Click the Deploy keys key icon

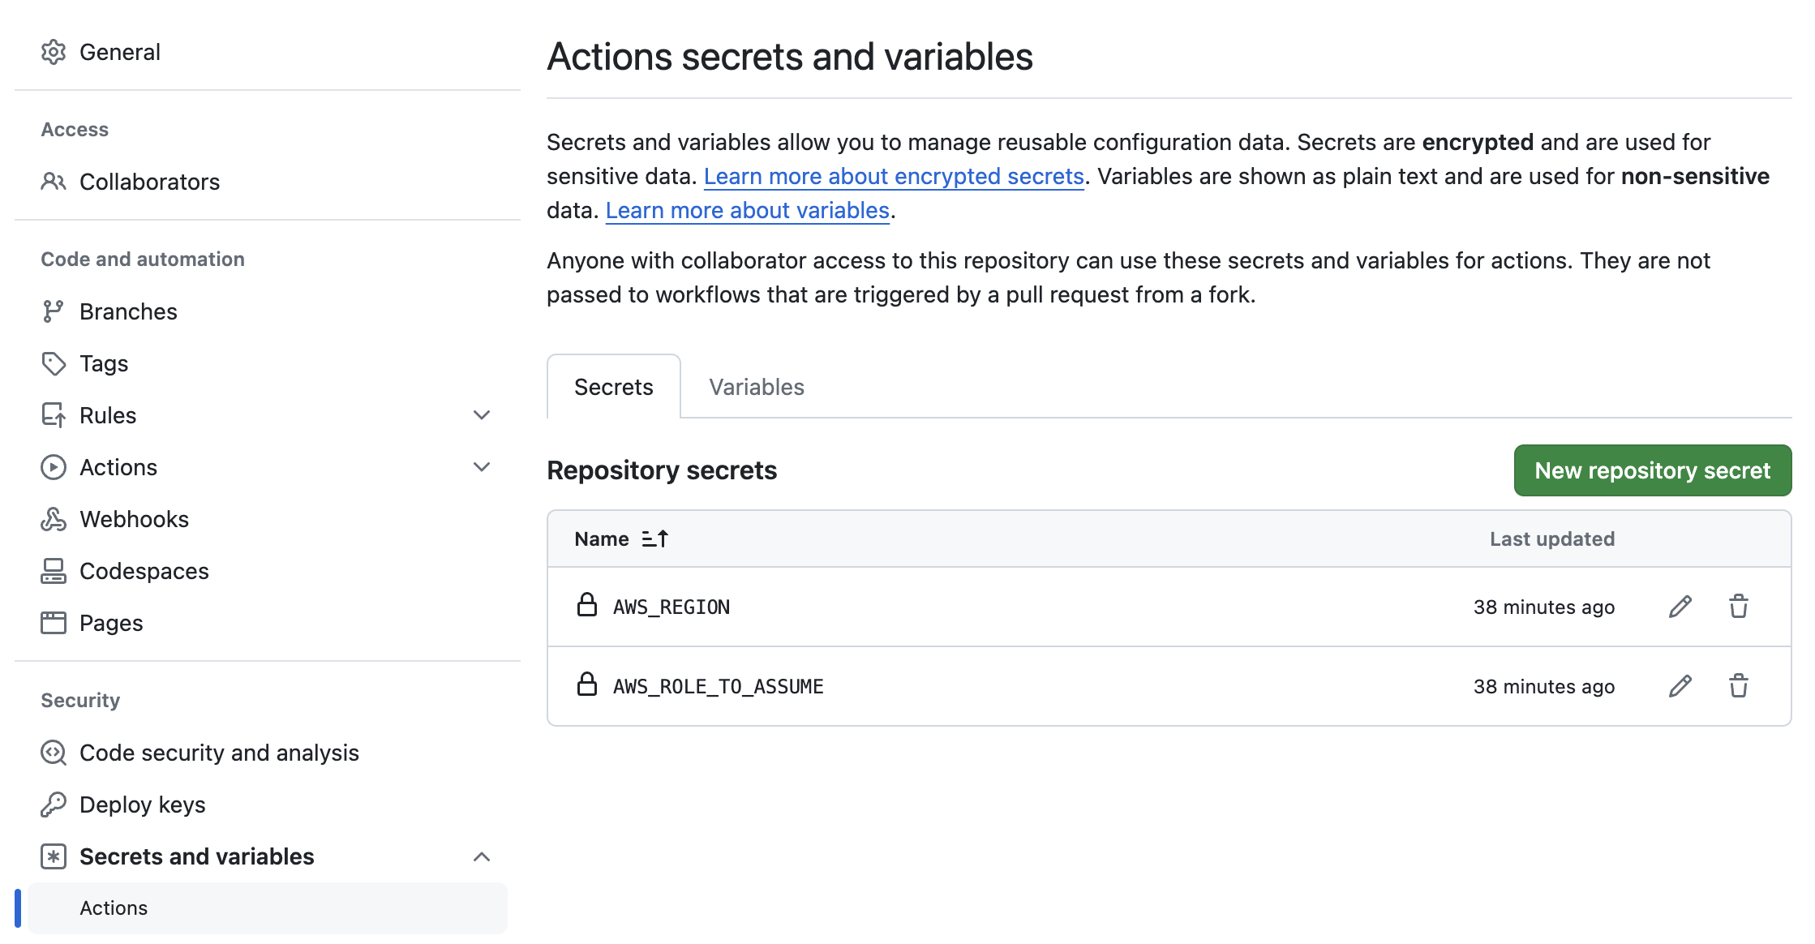54,805
